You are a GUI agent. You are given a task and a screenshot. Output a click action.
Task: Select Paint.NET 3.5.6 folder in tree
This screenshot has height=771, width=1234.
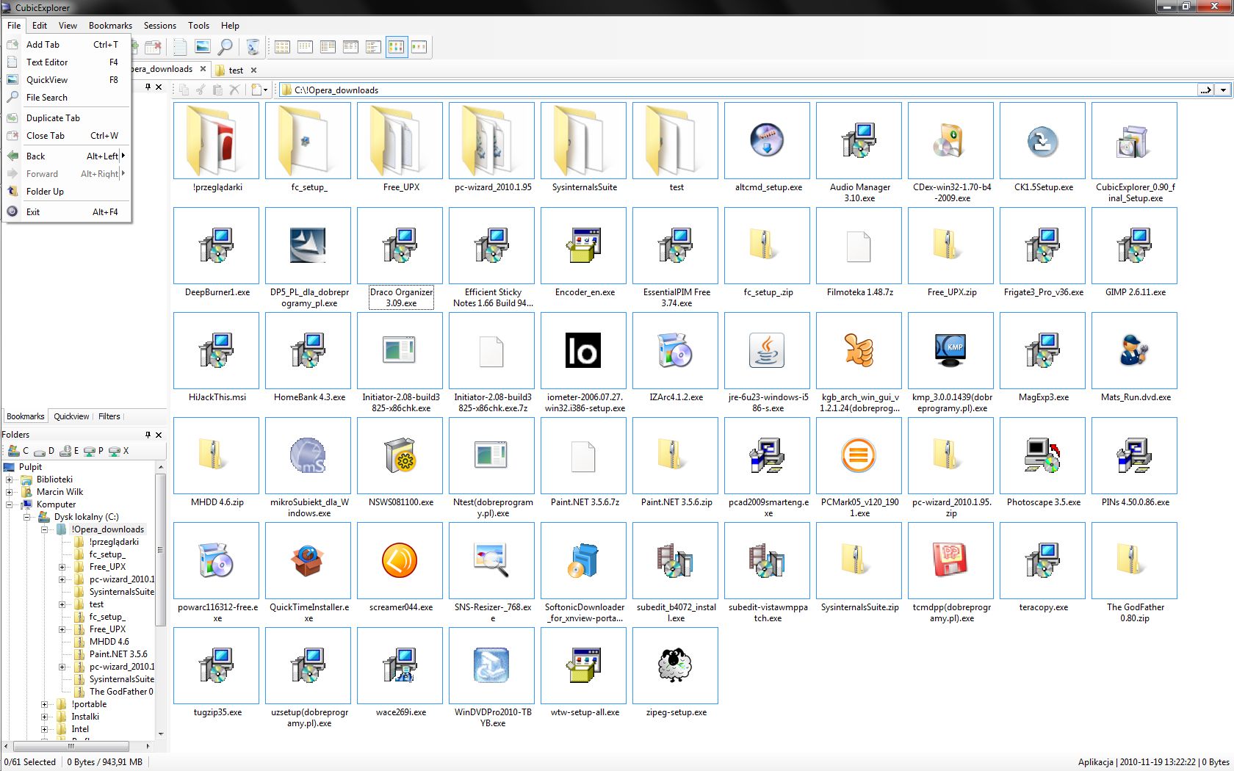pos(118,654)
